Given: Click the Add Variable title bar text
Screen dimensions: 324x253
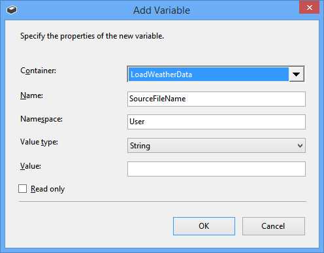Looking at the screenshot, I should (161, 10).
